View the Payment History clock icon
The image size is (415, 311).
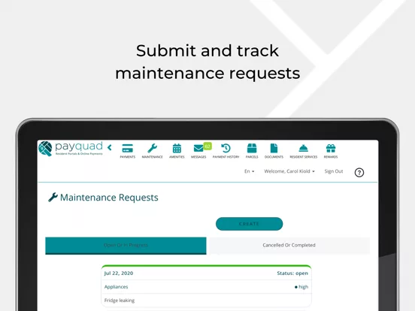tap(226, 148)
